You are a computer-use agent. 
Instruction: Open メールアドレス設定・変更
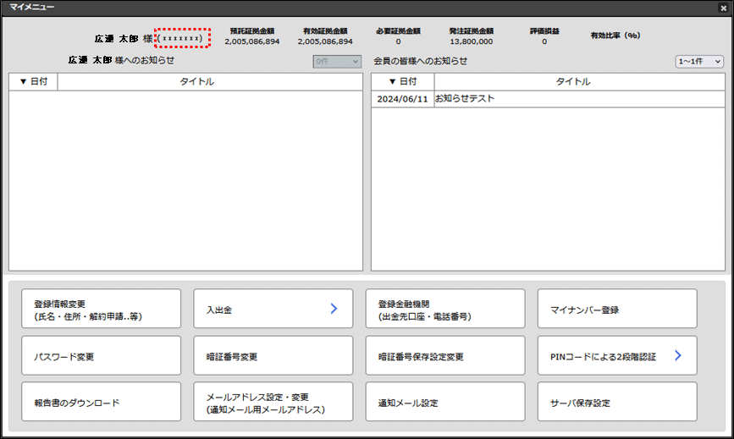(273, 403)
